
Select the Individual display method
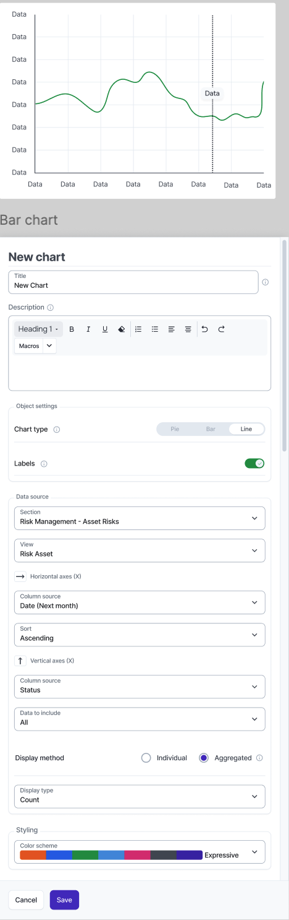146,758
